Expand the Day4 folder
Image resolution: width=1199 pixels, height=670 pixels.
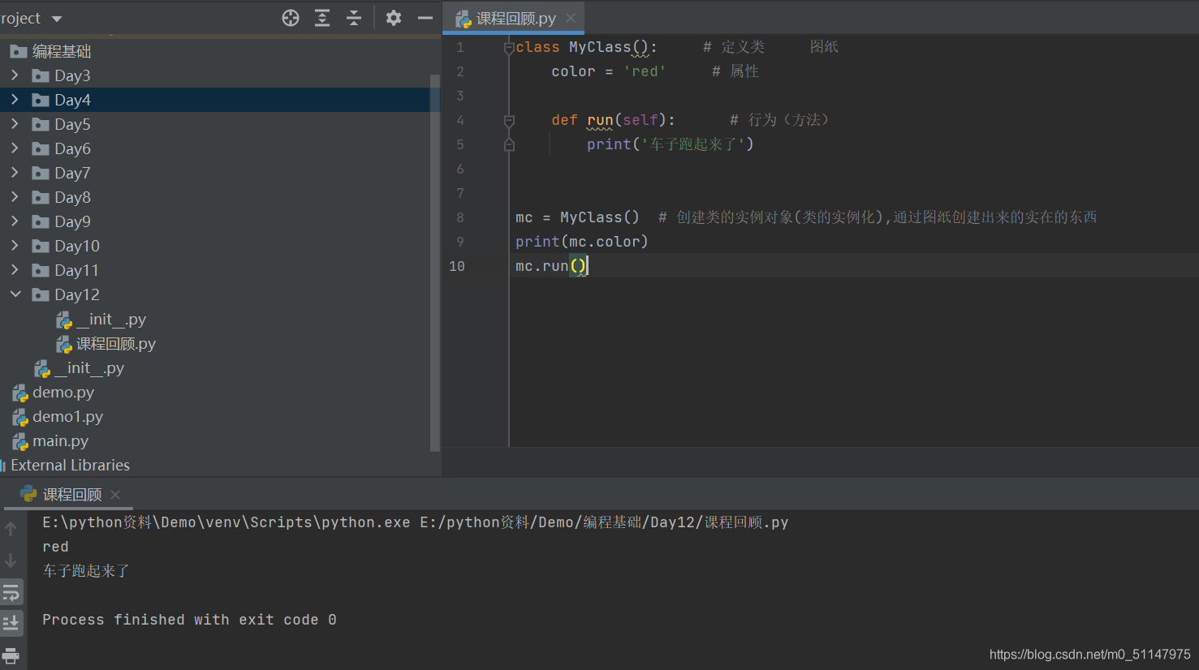[15, 99]
